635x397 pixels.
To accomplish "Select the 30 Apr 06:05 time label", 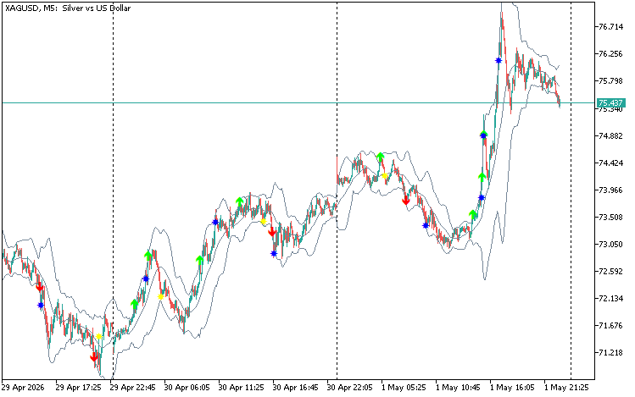I will click(187, 388).
